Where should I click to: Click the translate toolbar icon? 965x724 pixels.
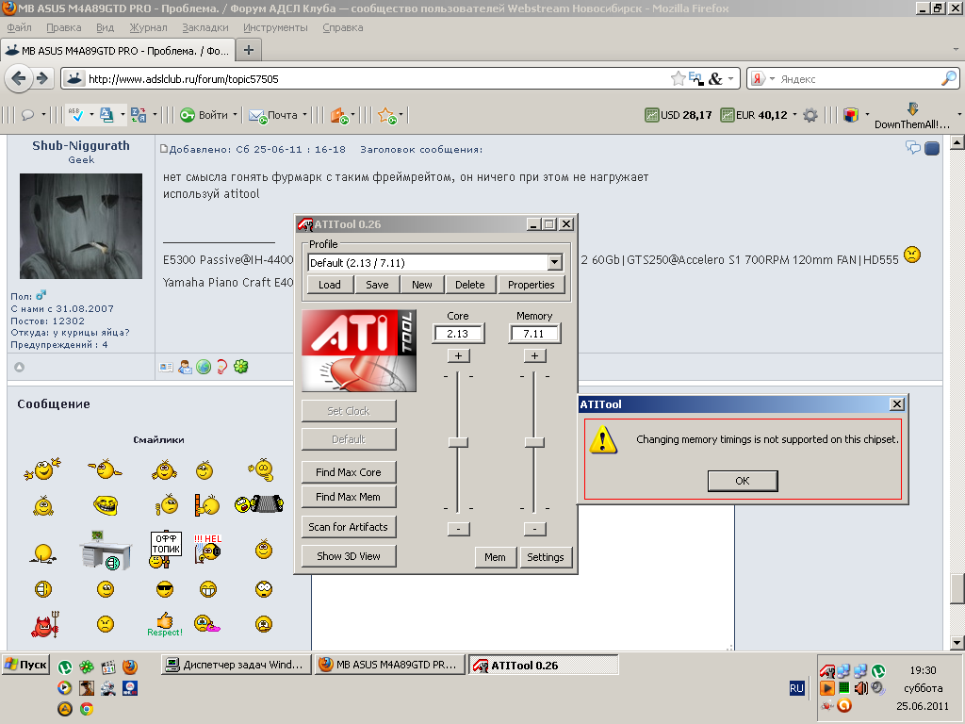pos(139,115)
